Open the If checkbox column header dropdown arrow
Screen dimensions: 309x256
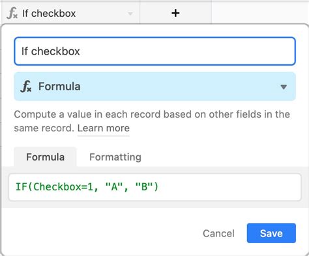pos(130,14)
